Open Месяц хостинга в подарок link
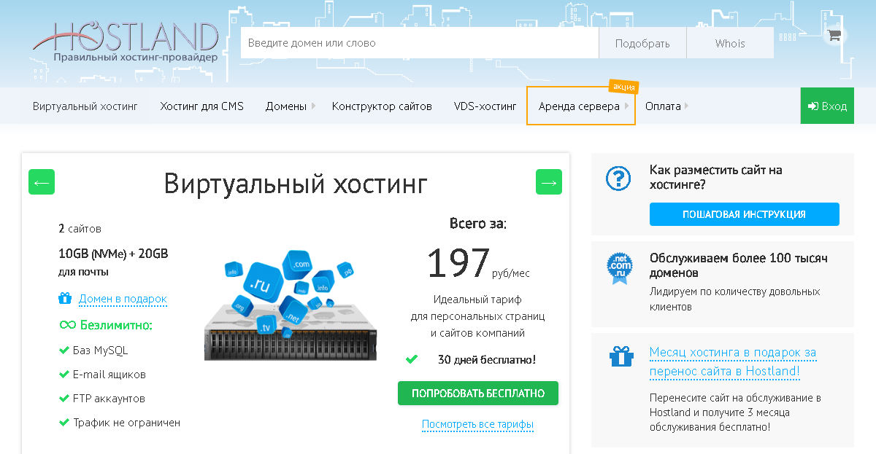 733,361
